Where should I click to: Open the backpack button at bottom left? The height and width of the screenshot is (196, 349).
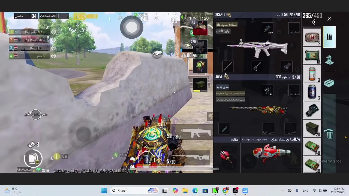33,158
